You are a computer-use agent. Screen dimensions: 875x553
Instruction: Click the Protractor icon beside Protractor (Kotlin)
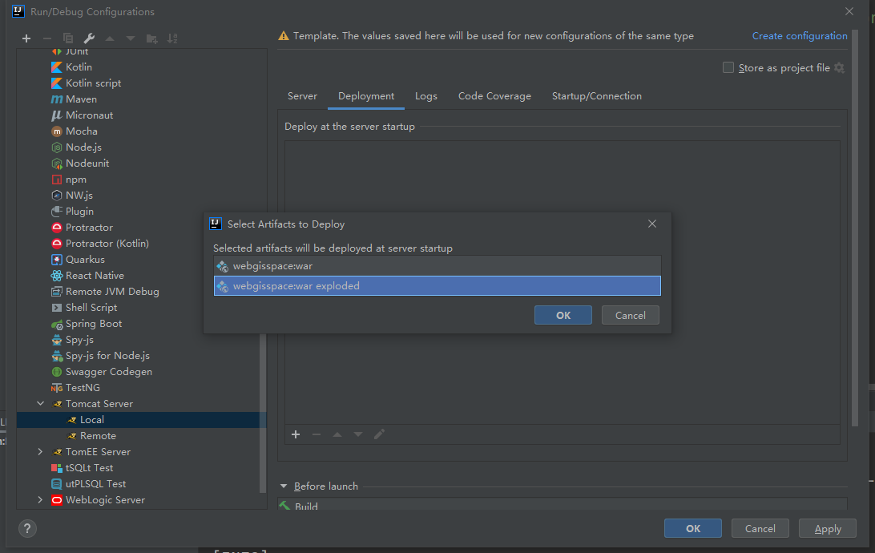click(56, 244)
